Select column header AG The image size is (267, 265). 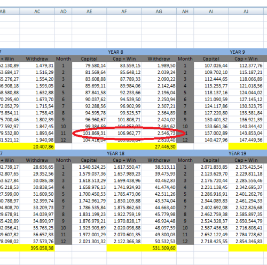159,12
